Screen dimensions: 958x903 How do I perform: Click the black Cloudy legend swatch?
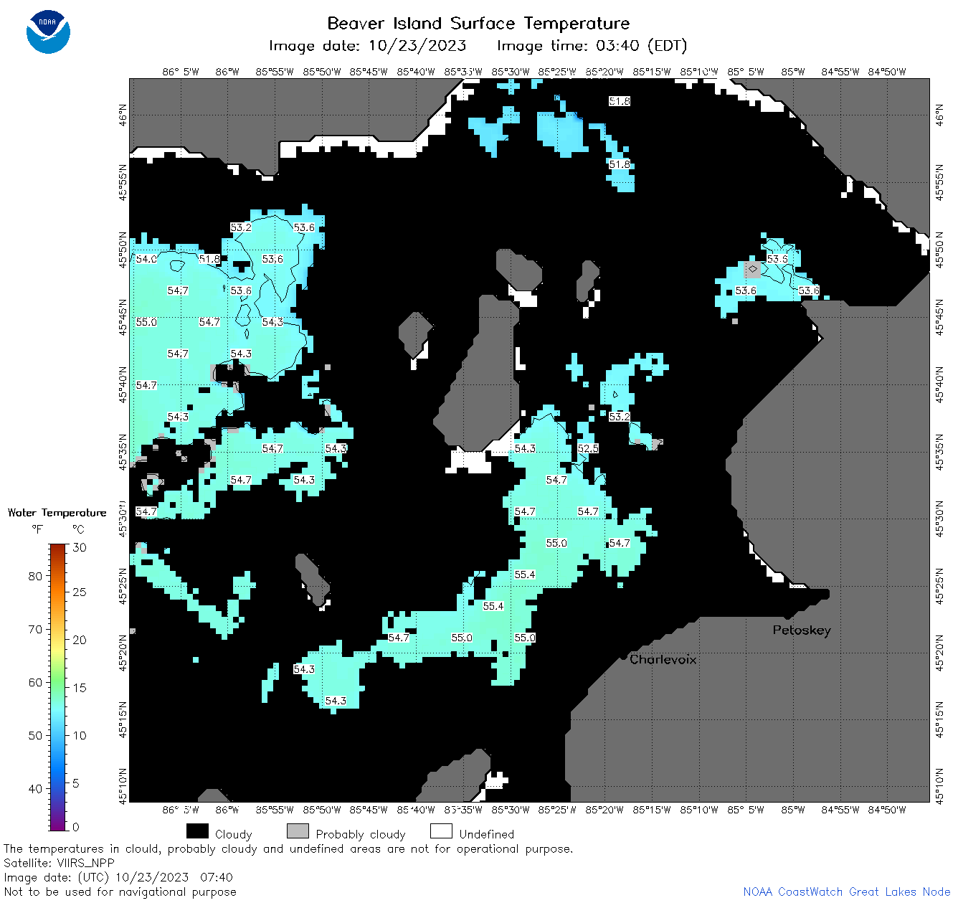tap(197, 831)
